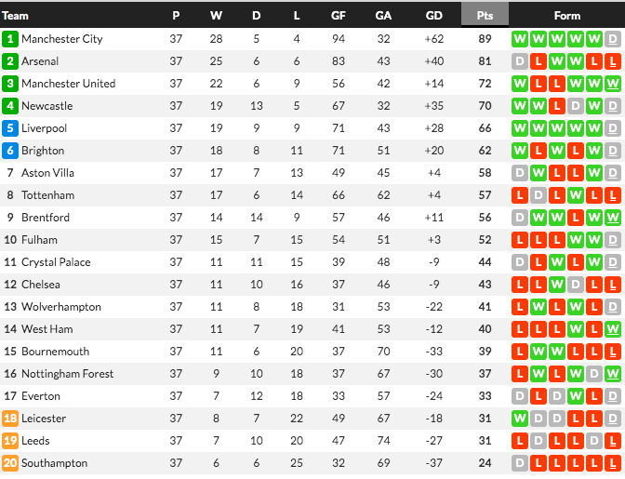Click Liverpool's blue position 5 badge
Viewport: 625px width, 479px height.
[10, 128]
